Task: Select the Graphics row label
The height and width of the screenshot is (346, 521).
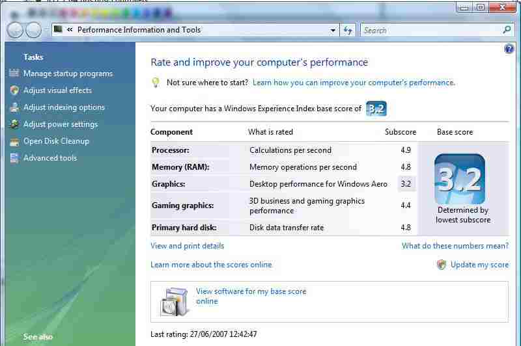Action: [x=169, y=184]
